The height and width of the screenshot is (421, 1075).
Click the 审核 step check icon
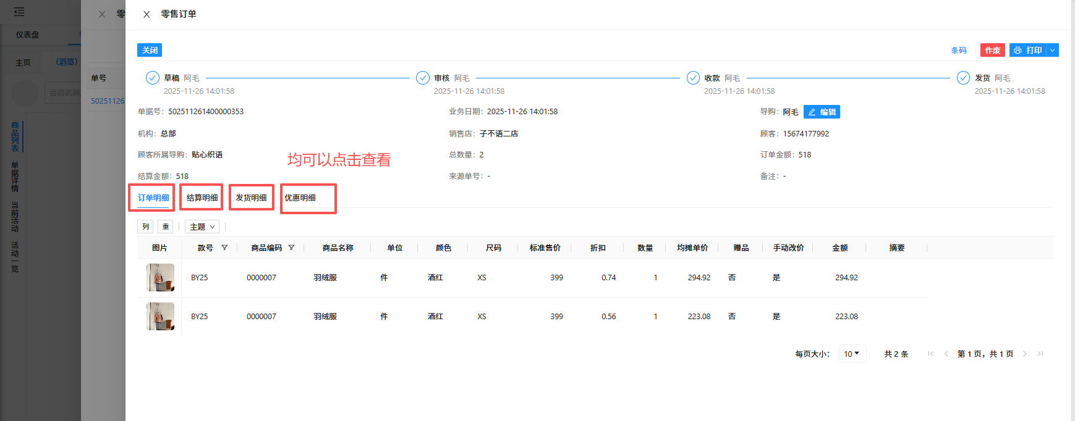[423, 78]
